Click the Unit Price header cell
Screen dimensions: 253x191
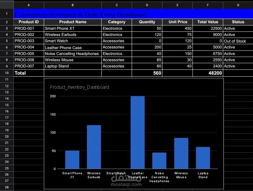click(x=177, y=22)
